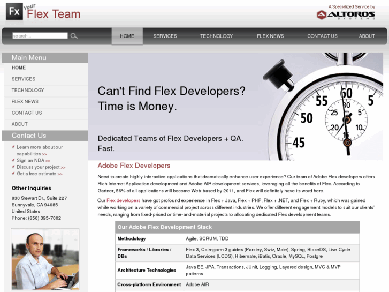
Task: Click the developer photo thumbnail in sidebar
Action: [45, 259]
